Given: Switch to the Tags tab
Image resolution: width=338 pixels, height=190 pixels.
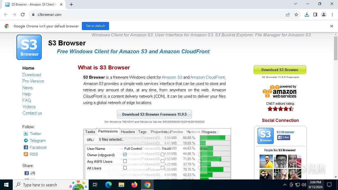Looking at the screenshot, I should click(x=142, y=132).
